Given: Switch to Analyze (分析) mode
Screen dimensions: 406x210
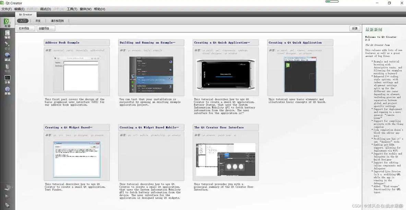Looking at the screenshot, I should pyautogui.click(x=7, y=79).
